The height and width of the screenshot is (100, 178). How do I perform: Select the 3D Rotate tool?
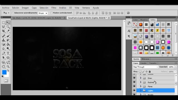click(x=4, y=62)
